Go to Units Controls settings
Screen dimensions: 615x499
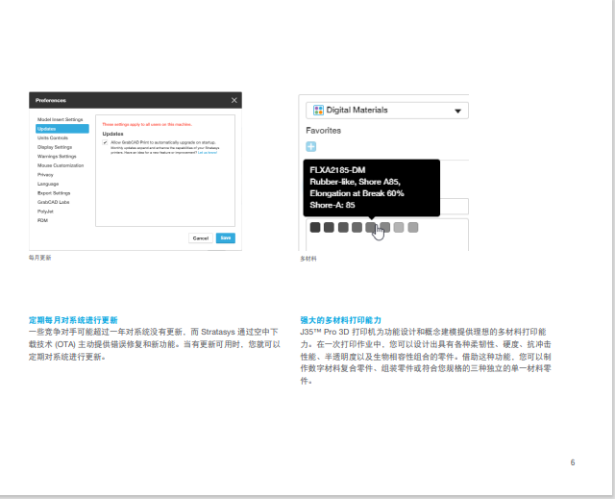pyautogui.click(x=53, y=137)
